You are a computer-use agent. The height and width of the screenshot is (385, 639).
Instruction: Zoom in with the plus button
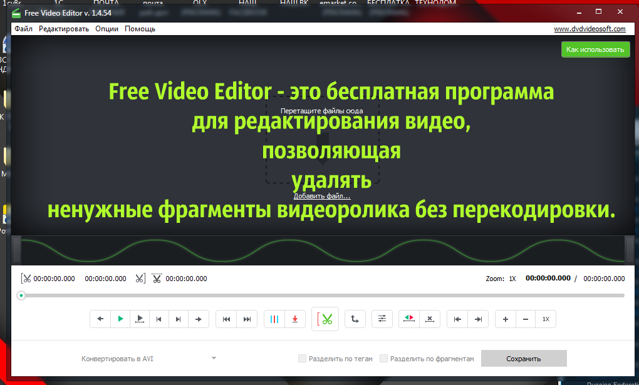click(506, 319)
